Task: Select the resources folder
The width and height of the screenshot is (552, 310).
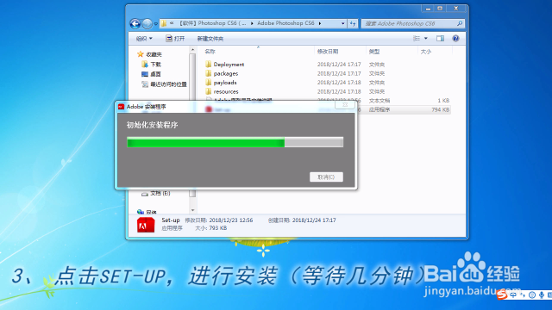Action: [226, 92]
